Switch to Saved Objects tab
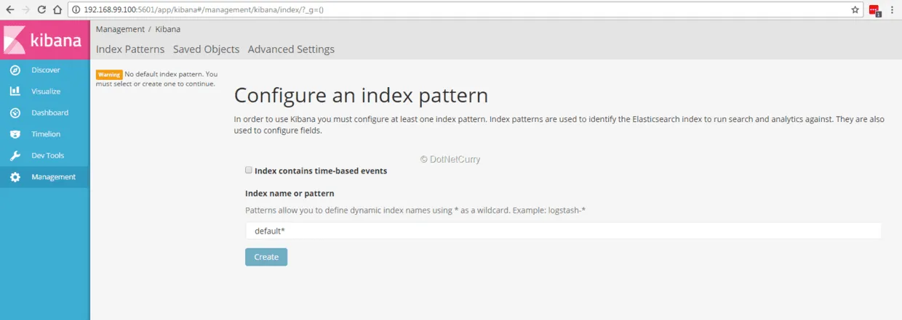 [x=206, y=49]
